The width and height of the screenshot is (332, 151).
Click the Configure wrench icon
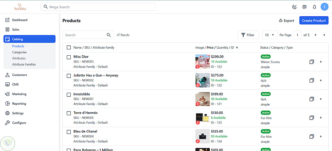coord(7,123)
